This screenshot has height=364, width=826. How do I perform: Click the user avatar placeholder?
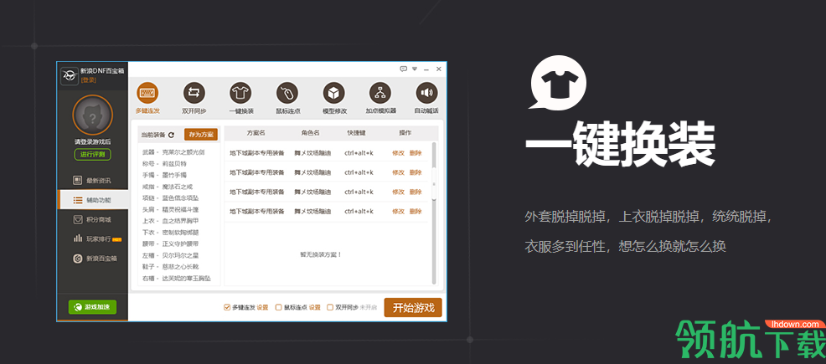[x=92, y=115]
